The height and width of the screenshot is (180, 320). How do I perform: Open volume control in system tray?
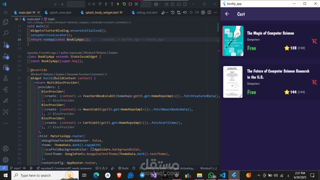(x=276, y=175)
